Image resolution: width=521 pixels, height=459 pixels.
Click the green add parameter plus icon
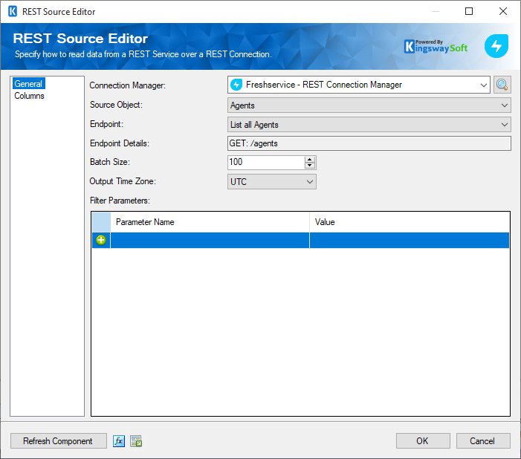101,240
